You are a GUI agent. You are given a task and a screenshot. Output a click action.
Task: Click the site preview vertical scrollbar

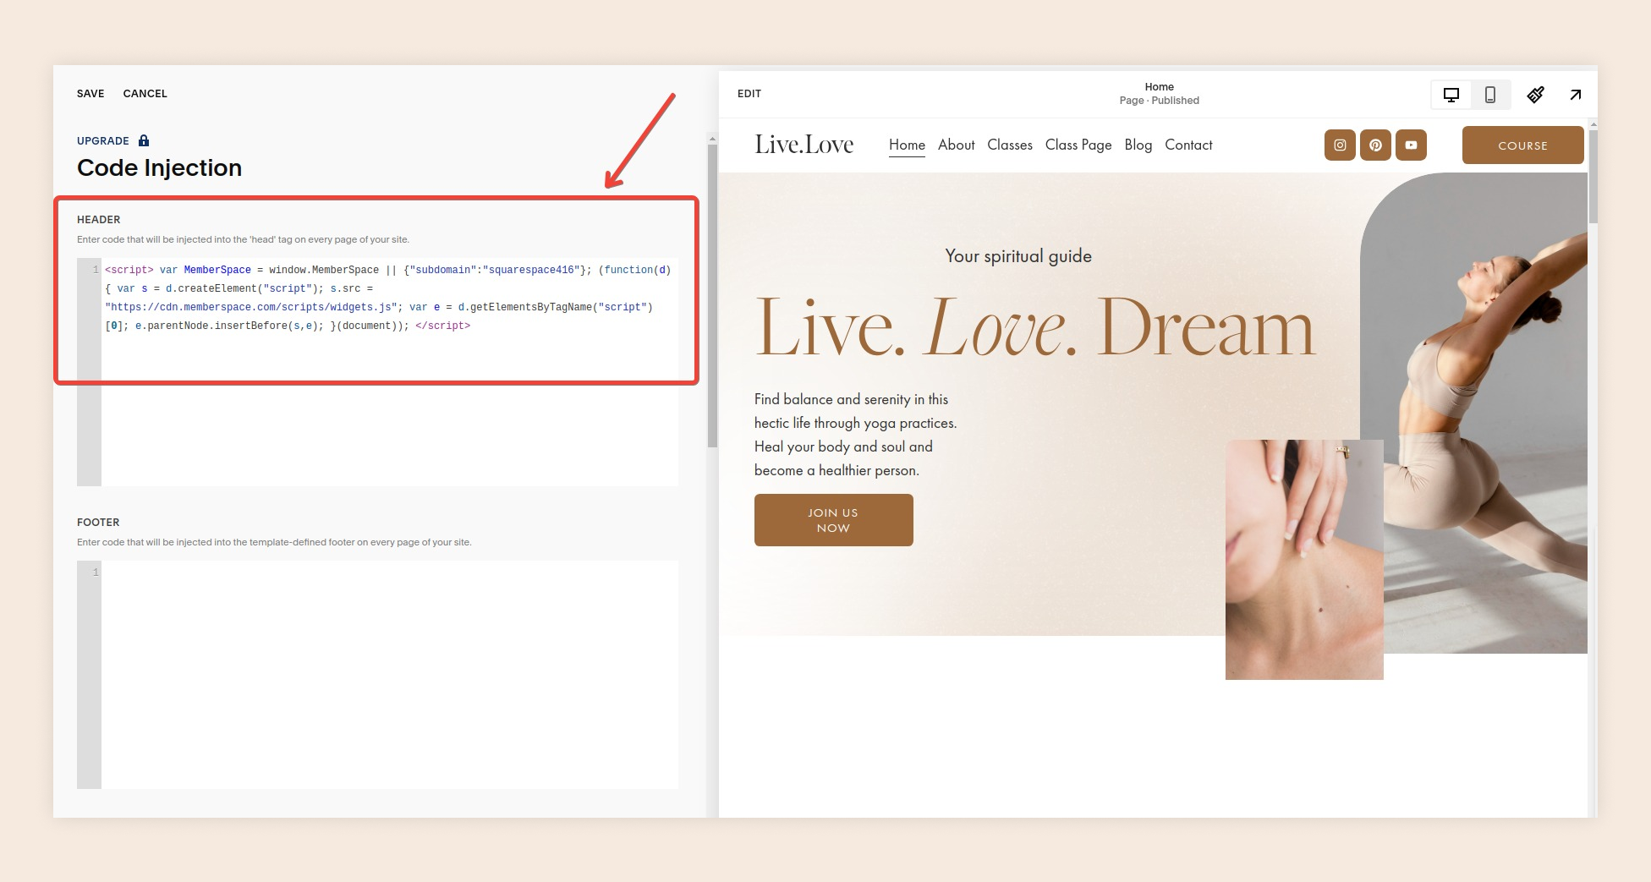point(1593,178)
